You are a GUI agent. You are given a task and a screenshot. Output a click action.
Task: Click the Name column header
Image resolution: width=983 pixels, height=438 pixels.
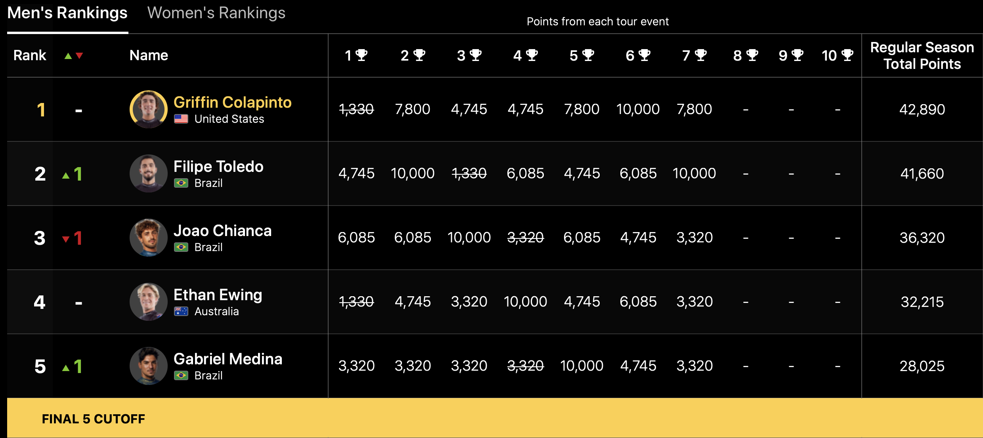point(149,55)
